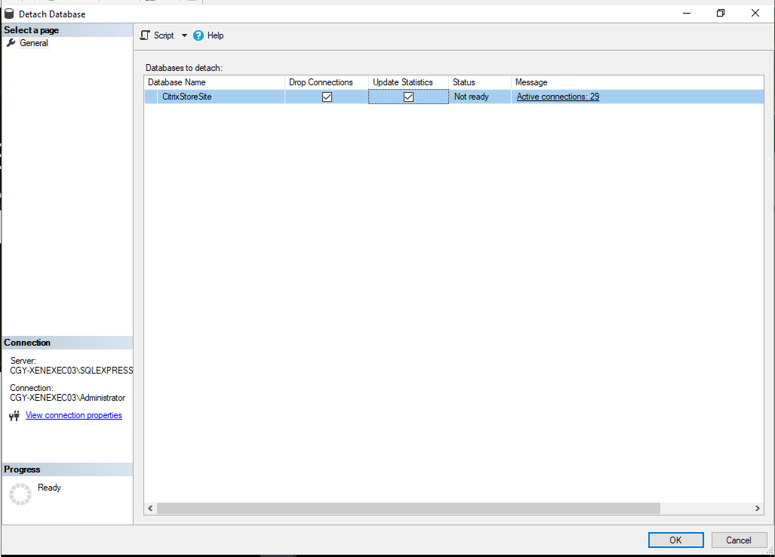Click the connection CGY-XENEXEC03\Administrator text
This screenshot has height=557, width=775.
pos(67,398)
